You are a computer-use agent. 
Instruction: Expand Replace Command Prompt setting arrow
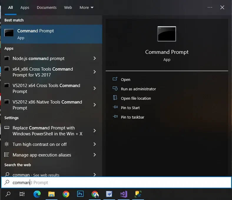[95, 131]
